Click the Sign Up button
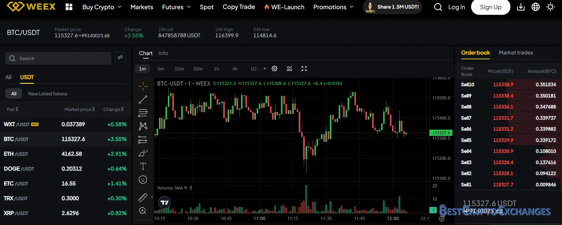 tap(490, 7)
